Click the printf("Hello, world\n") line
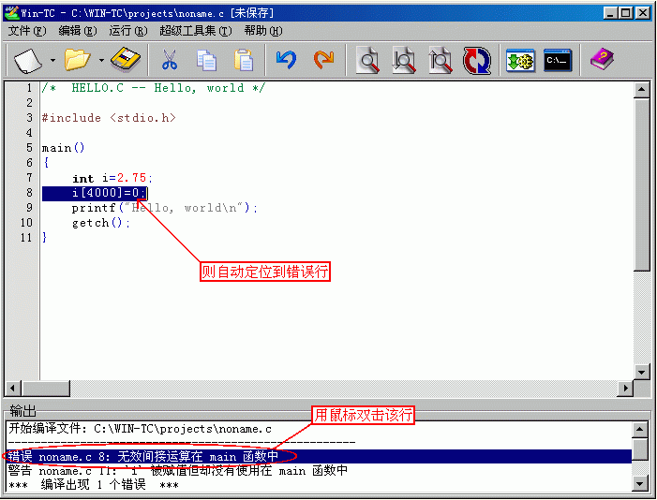The image size is (657, 500). pyautogui.click(x=164, y=208)
